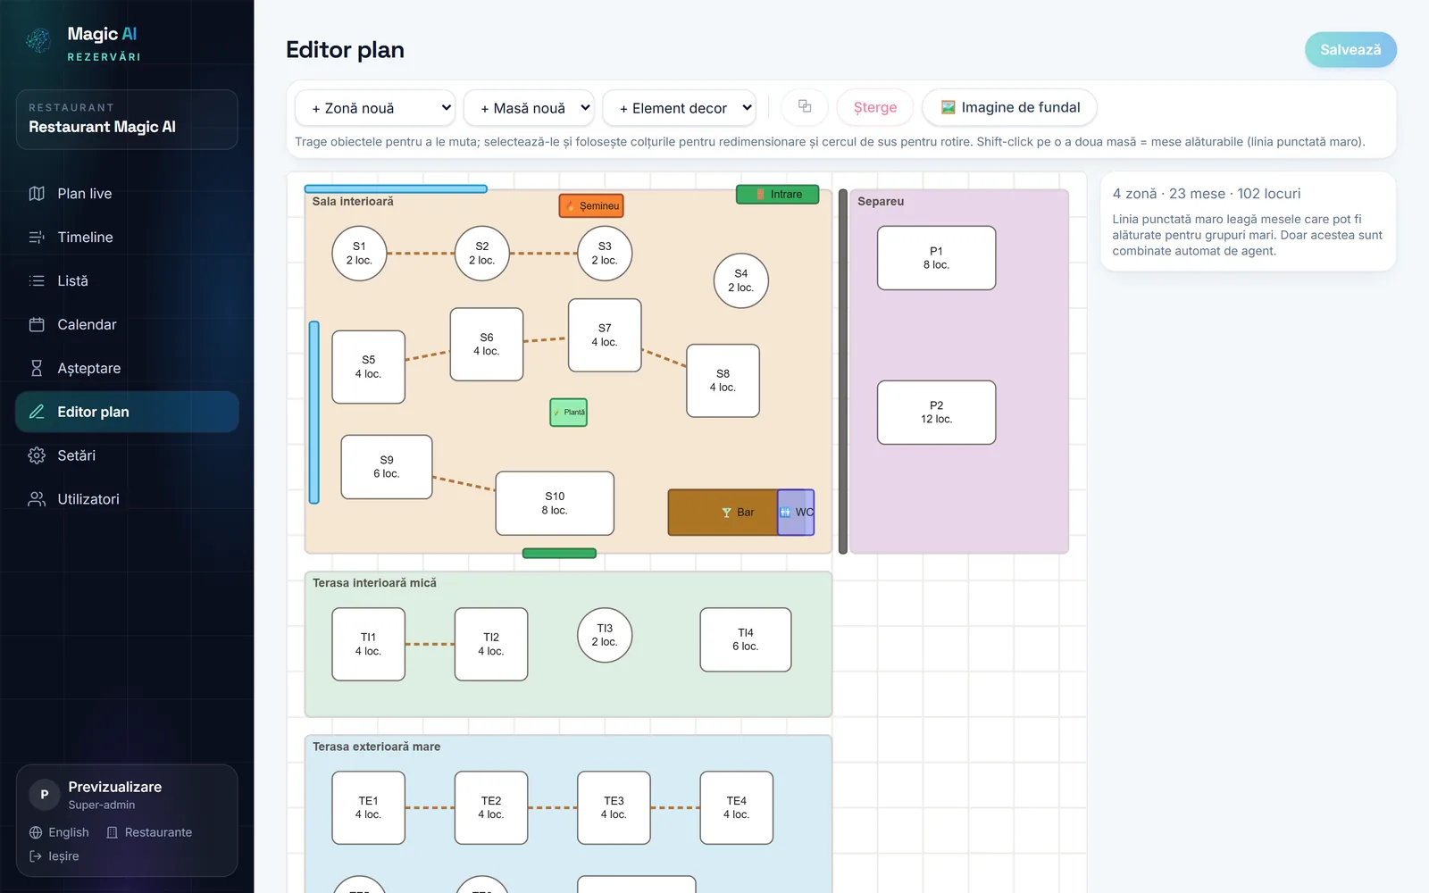Image resolution: width=1429 pixels, height=893 pixels.
Task: Switch language to English
Action: point(59,832)
